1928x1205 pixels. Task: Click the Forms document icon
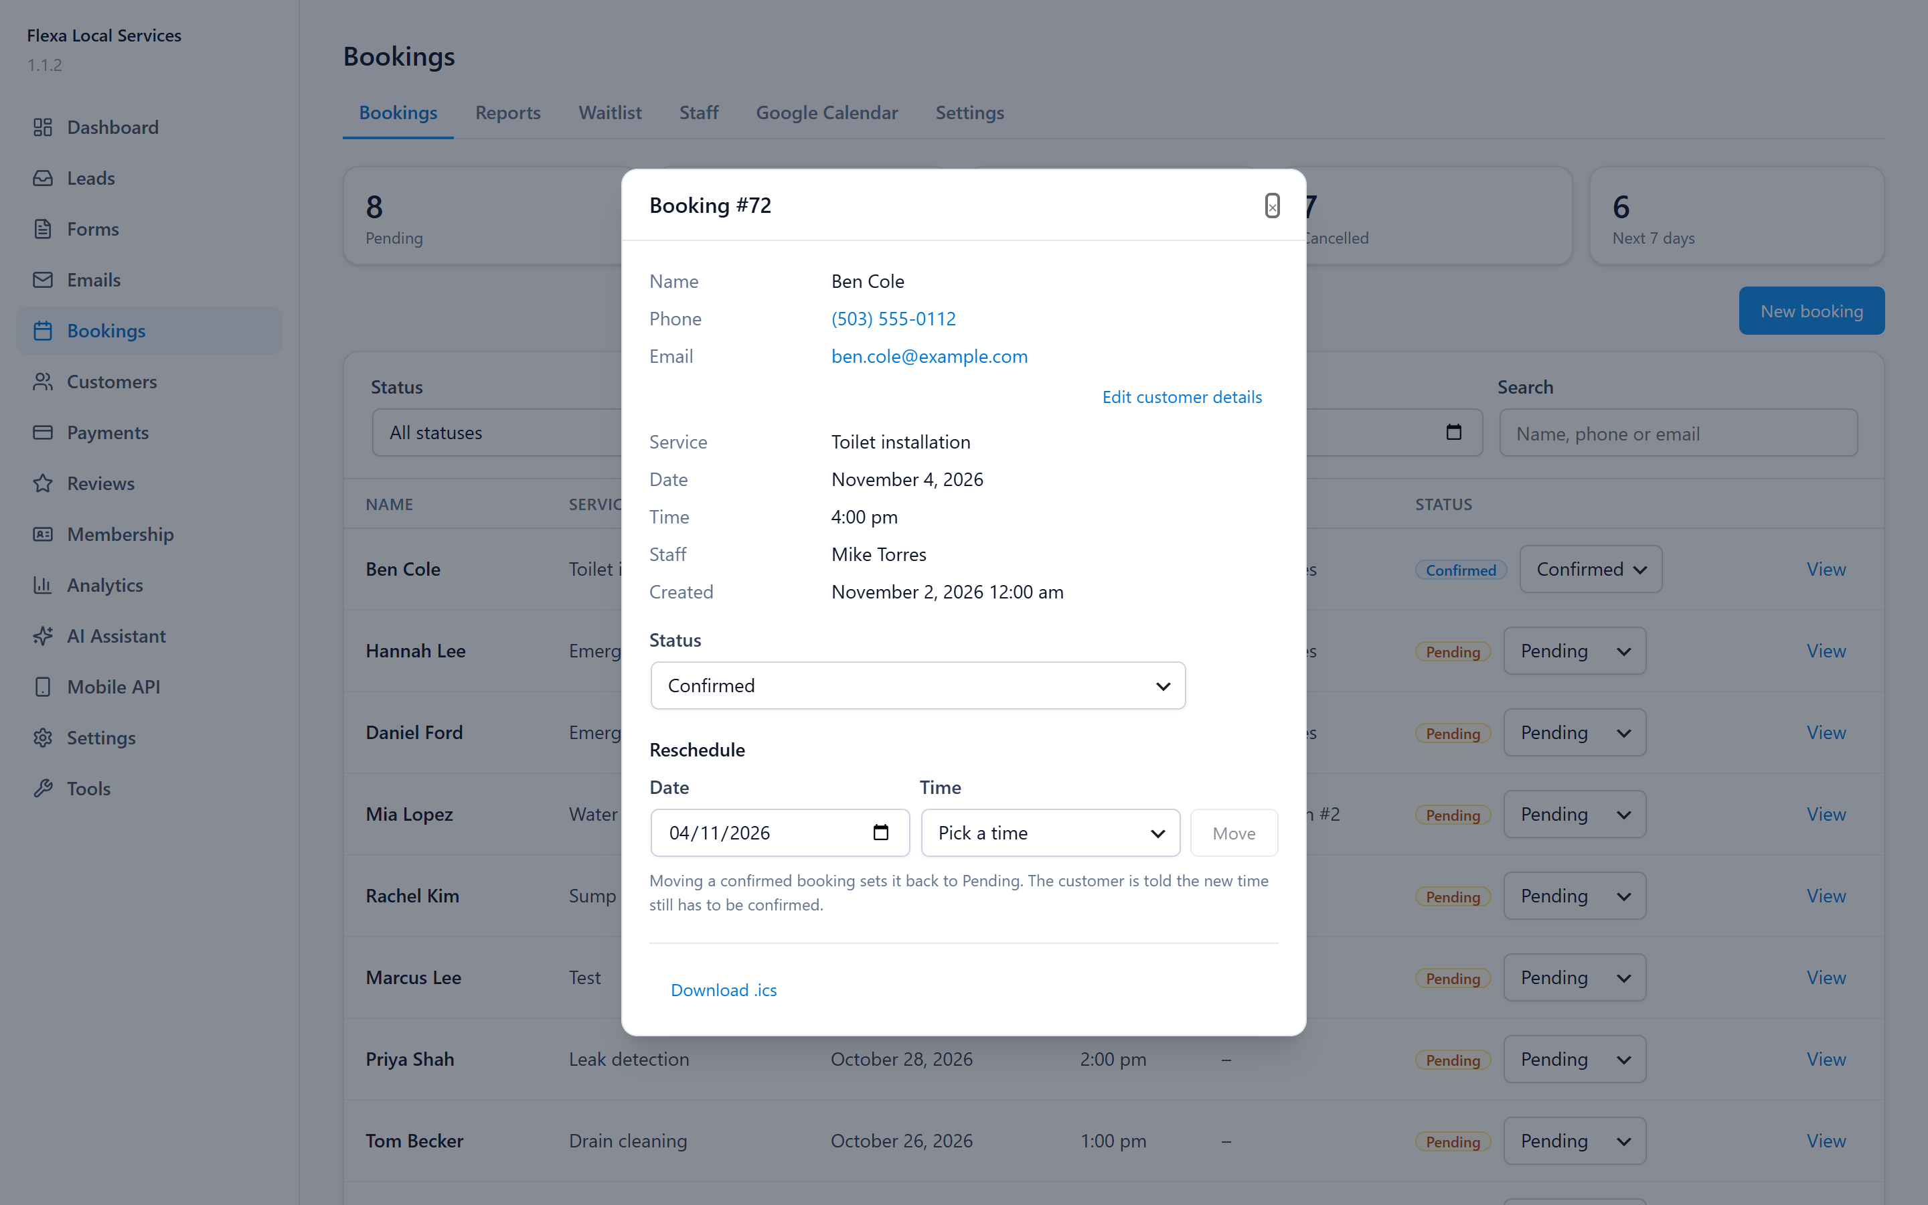tap(43, 230)
